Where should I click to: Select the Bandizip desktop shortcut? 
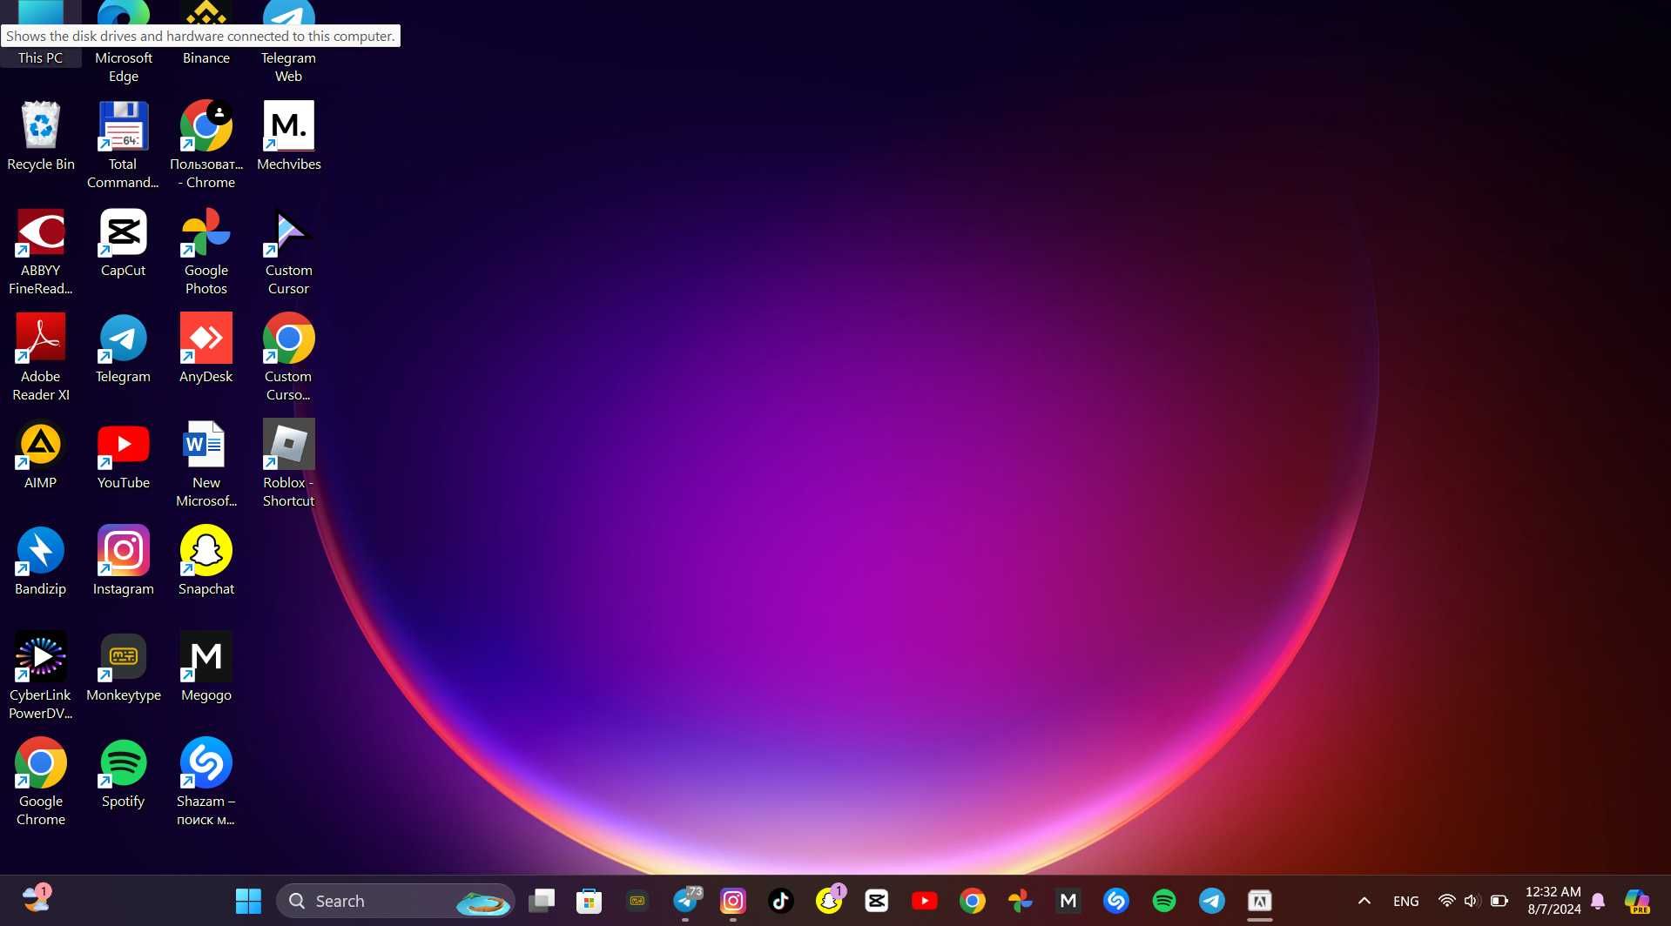tap(41, 560)
